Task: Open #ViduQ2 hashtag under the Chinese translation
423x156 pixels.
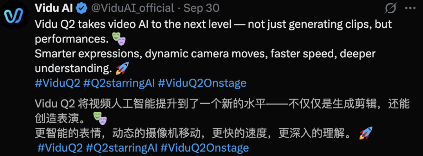Action: tap(60, 148)
